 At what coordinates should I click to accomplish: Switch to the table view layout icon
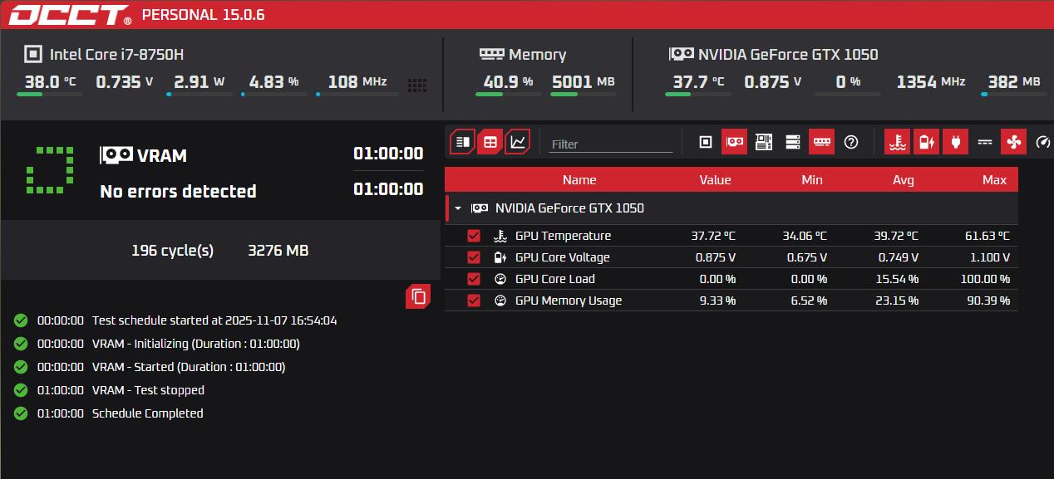(490, 142)
